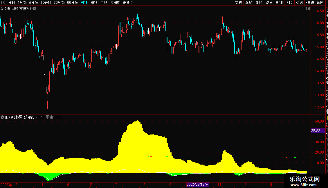Click the 叠加 overlay button
This screenshot has width=328, height=188.
(249, 3)
